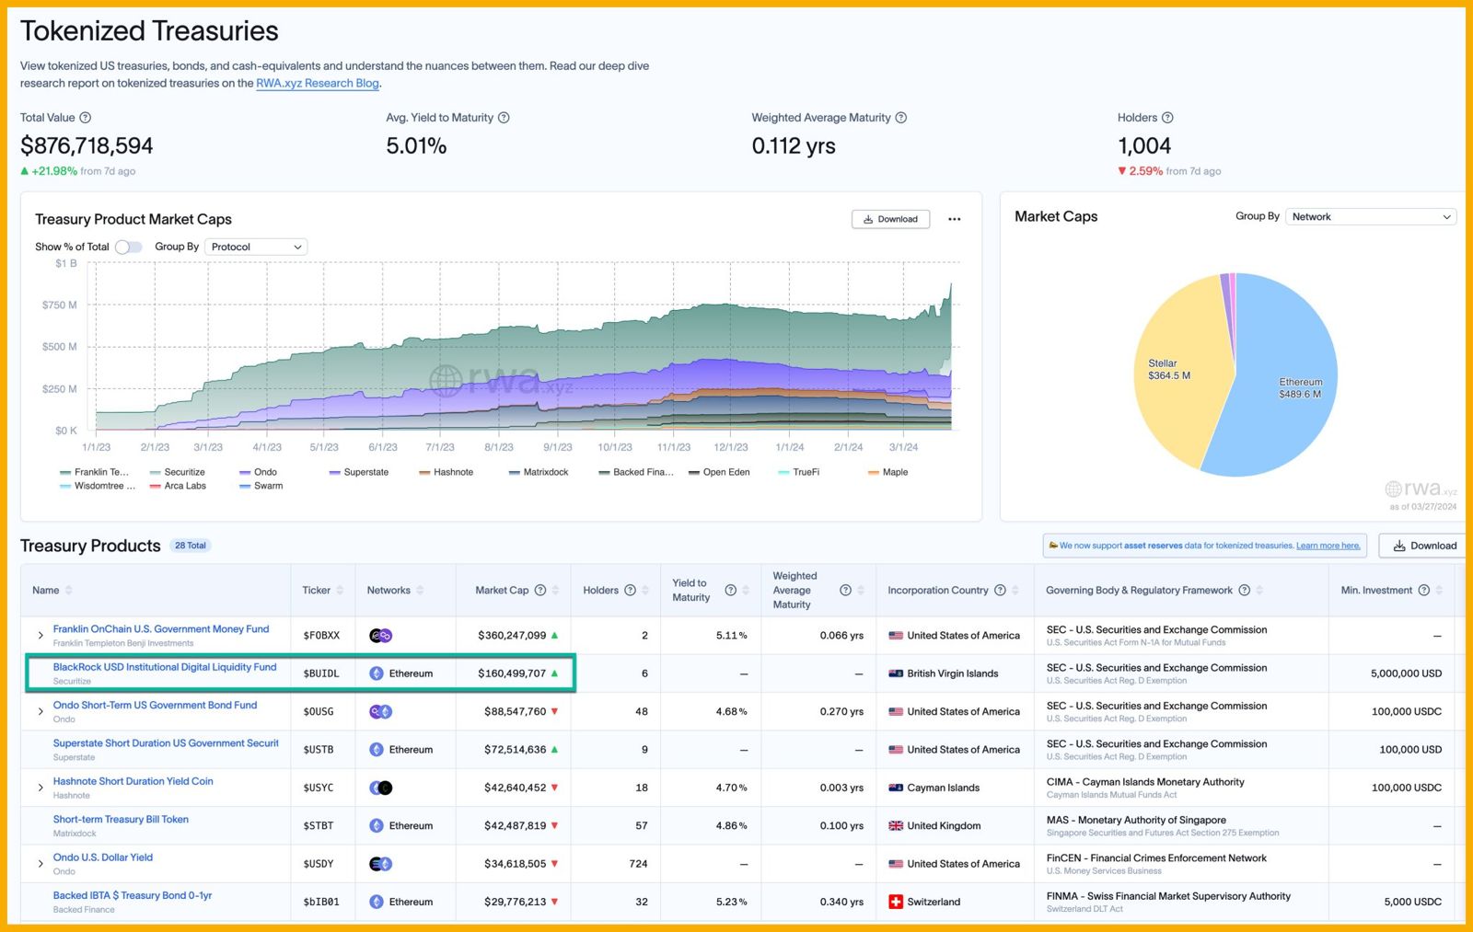This screenshot has height=932, width=1473.
Task: Toggle Maple legend series
Action: click(x=888, y=472)
